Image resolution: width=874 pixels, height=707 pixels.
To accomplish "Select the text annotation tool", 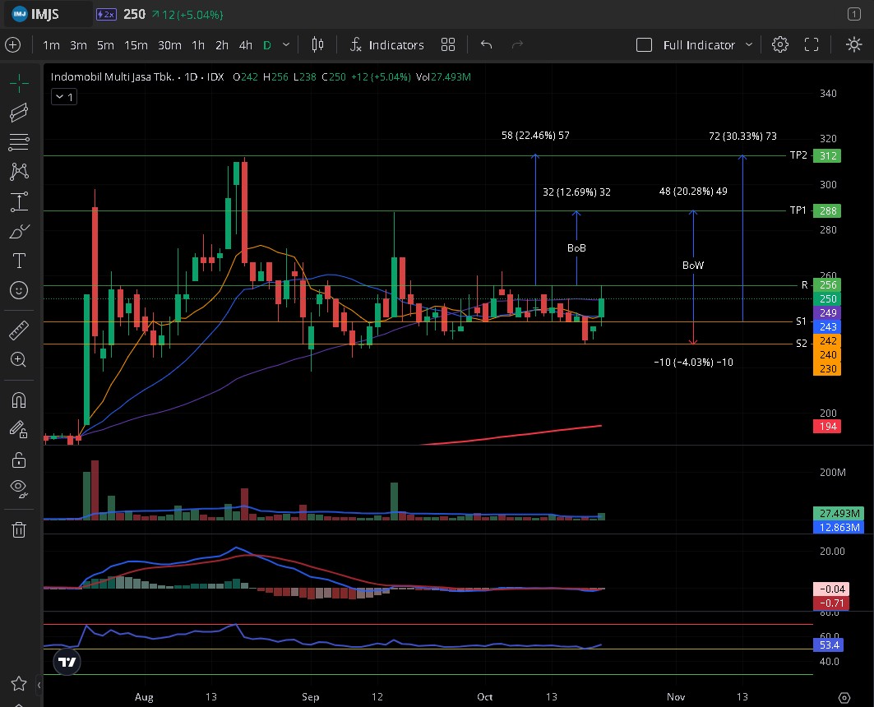I will [18, 261].
